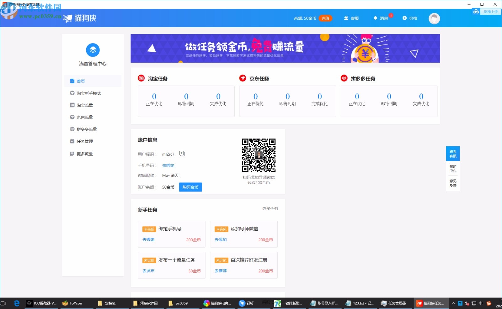Image resolution: width=502 pixels, height=309 pixels.
Task: Click the 客服 headset icon in top bar
Action: pyautogui.click(x=346, y=18)
